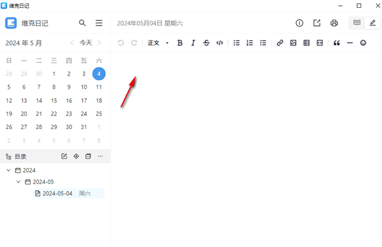This screenshot has width=382, height=247.
Task: Undo the last edit
Action: [x=121, y=43]
